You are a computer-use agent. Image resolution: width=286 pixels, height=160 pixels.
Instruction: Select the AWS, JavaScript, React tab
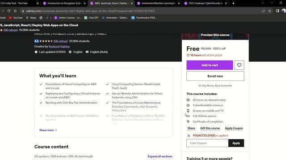click(x=111, y=3)
